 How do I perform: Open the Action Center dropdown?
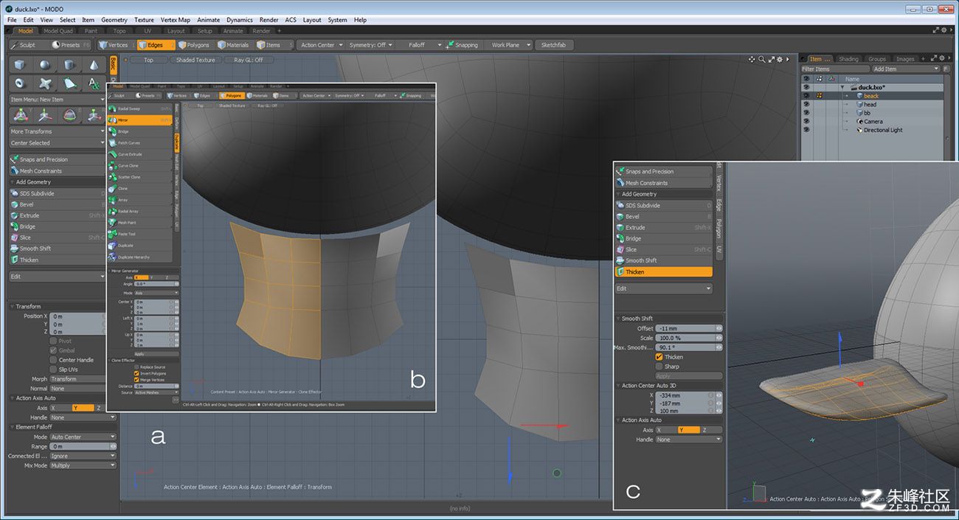tap(322, 45)
